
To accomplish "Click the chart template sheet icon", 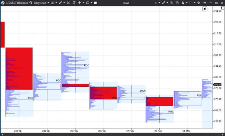I will [x=74, y=3].
